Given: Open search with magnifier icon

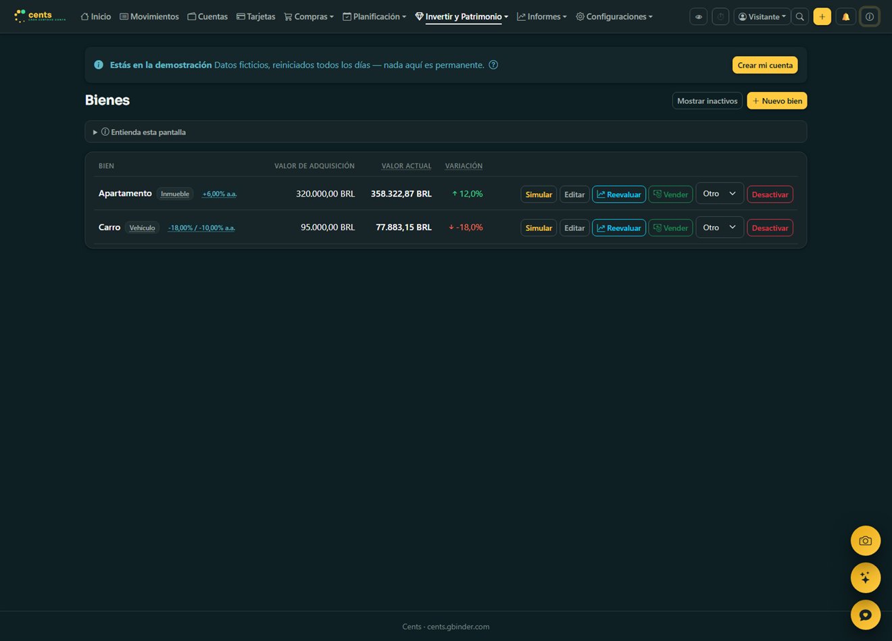Looking at the screenshot, I should [800, 17].
